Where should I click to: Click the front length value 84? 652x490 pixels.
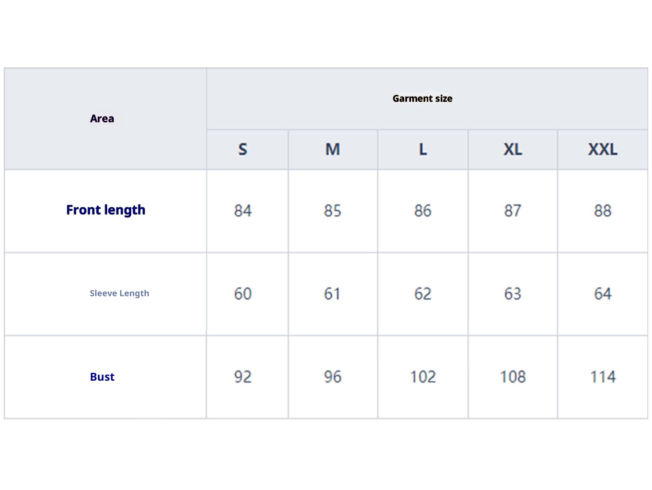pos(243,211)
